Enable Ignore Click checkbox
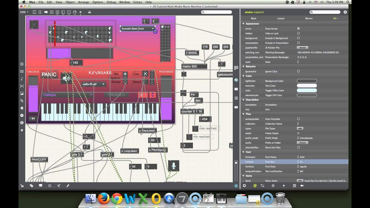Viewport: 370px width, 208px height. click(x=298, y=71)
